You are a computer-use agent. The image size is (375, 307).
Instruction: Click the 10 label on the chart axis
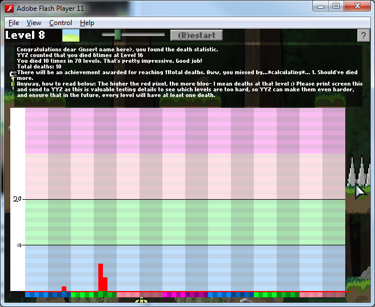pyautogui.click(x=18, y=245)
